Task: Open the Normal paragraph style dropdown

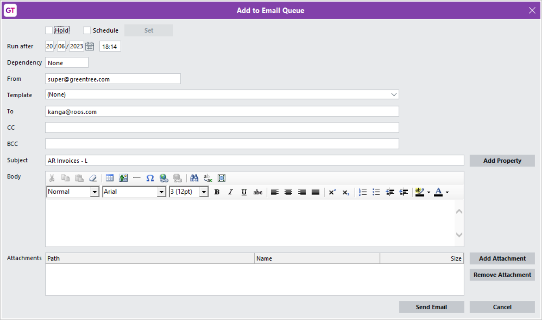Action: pyautogui.click(x=95, y=192)
